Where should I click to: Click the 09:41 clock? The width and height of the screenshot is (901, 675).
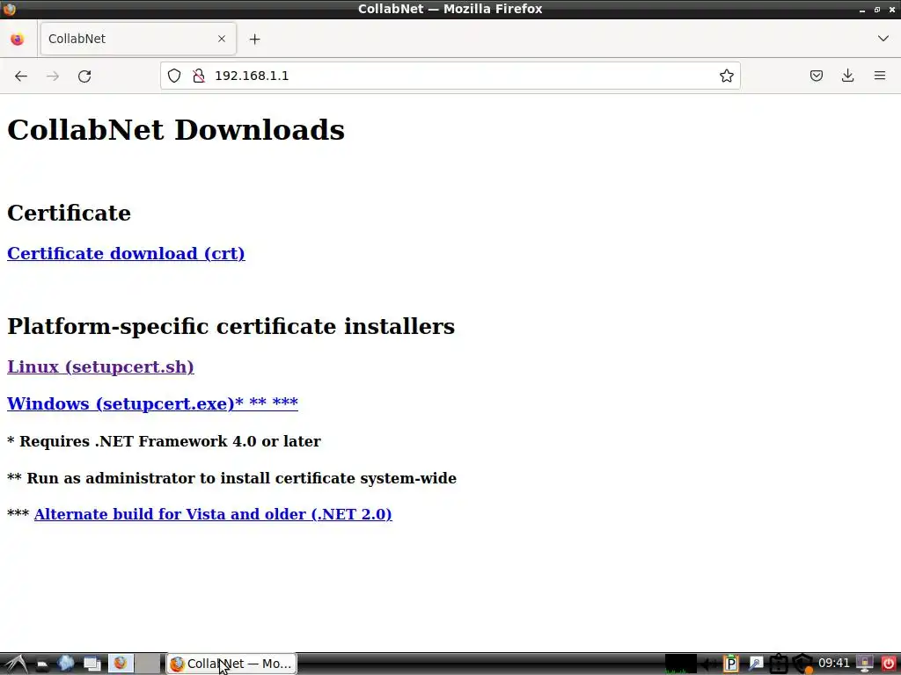[834, 664]
